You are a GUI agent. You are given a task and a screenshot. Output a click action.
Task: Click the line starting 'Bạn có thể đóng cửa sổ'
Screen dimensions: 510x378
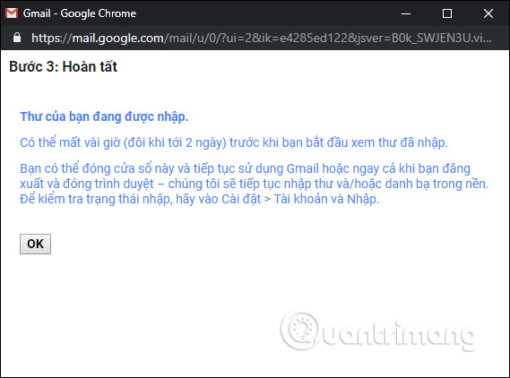246,168
